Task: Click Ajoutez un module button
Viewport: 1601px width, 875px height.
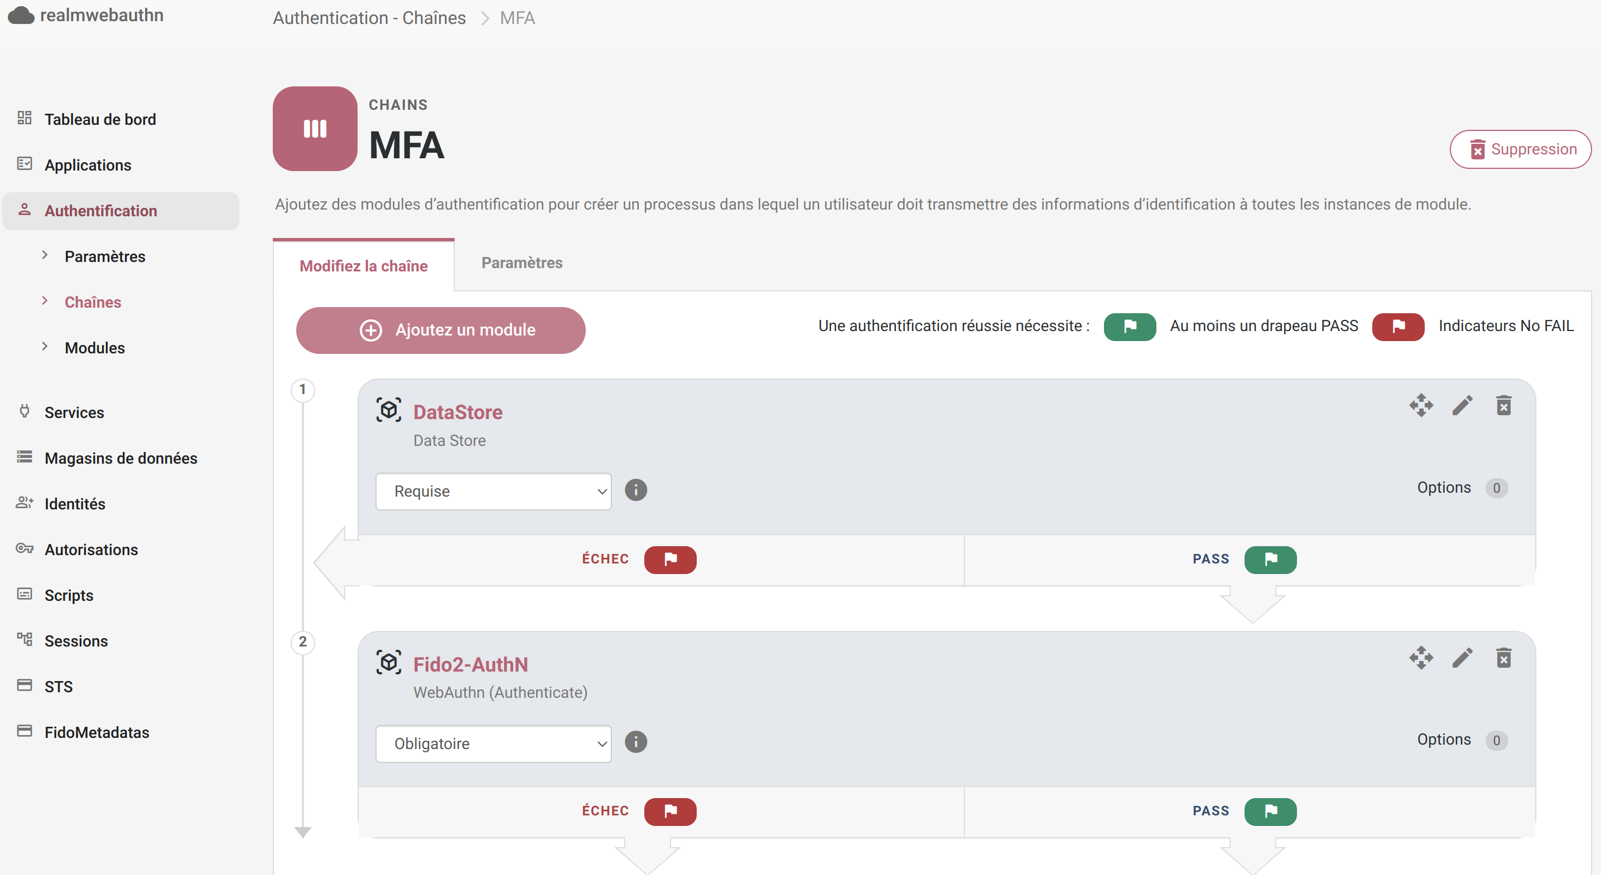Action: point(440,330)
